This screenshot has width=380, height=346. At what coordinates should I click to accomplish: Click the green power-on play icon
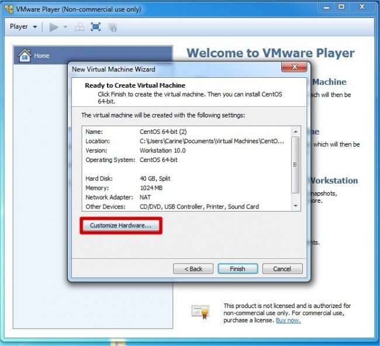[x=54, y=27]
